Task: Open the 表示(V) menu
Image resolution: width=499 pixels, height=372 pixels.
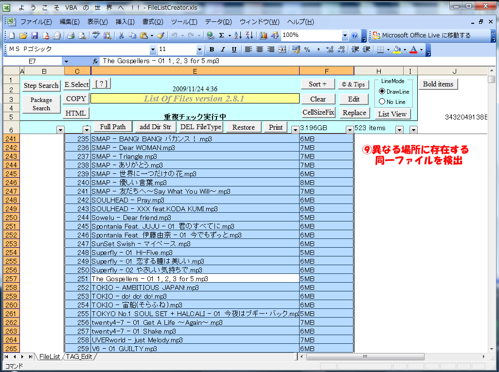Action: coord(97,22)
